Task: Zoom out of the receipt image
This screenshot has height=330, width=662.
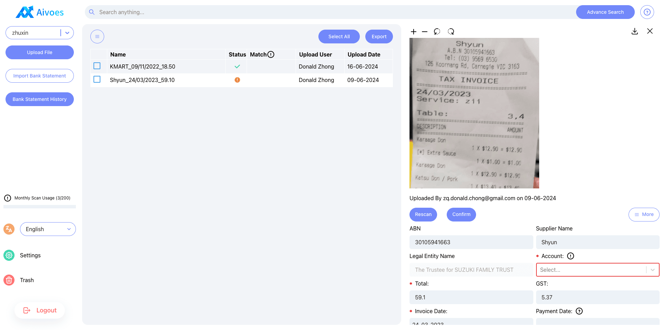Action: 425,32
